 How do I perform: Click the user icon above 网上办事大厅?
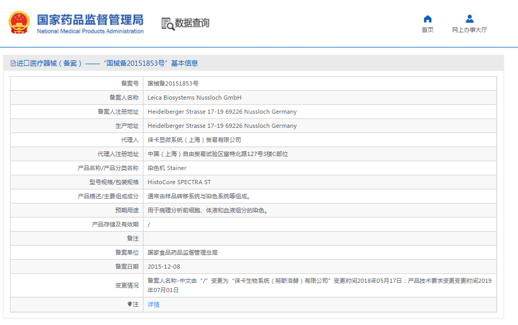(469, 19)
